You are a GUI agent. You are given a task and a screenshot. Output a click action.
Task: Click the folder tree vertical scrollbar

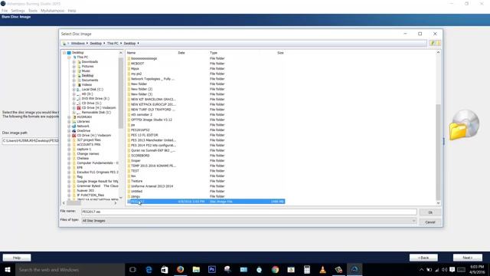pyautogui.click(x=121, y=93)
